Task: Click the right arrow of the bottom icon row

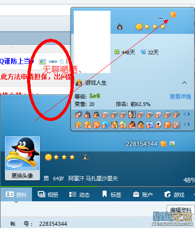Action: tap(189, 124)
